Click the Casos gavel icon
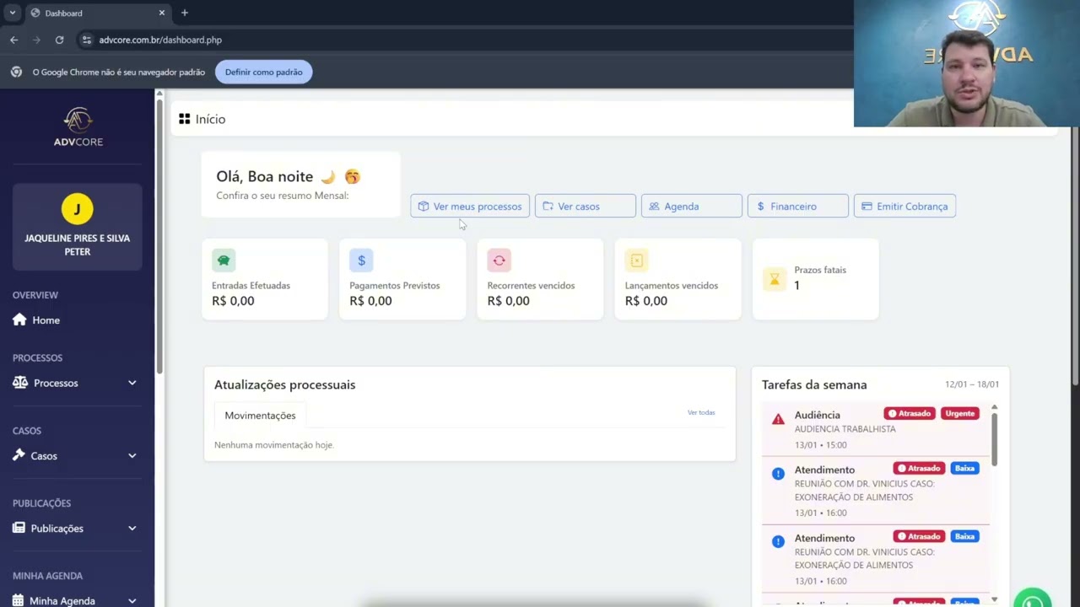 coord(19,455)
